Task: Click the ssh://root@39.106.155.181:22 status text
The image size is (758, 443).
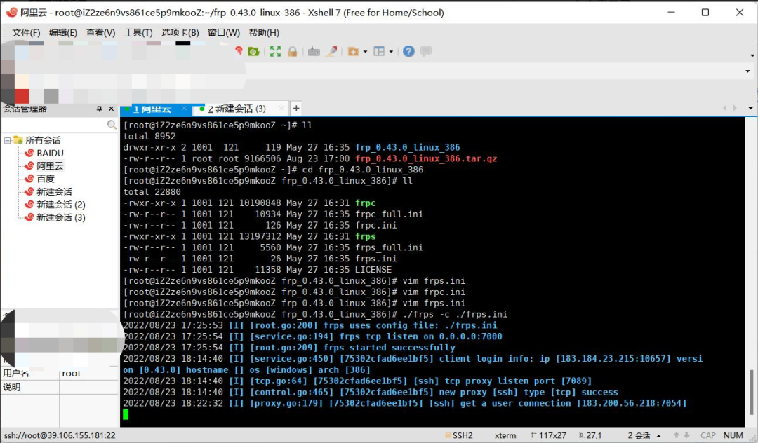Action: click(x=60, y=435)
